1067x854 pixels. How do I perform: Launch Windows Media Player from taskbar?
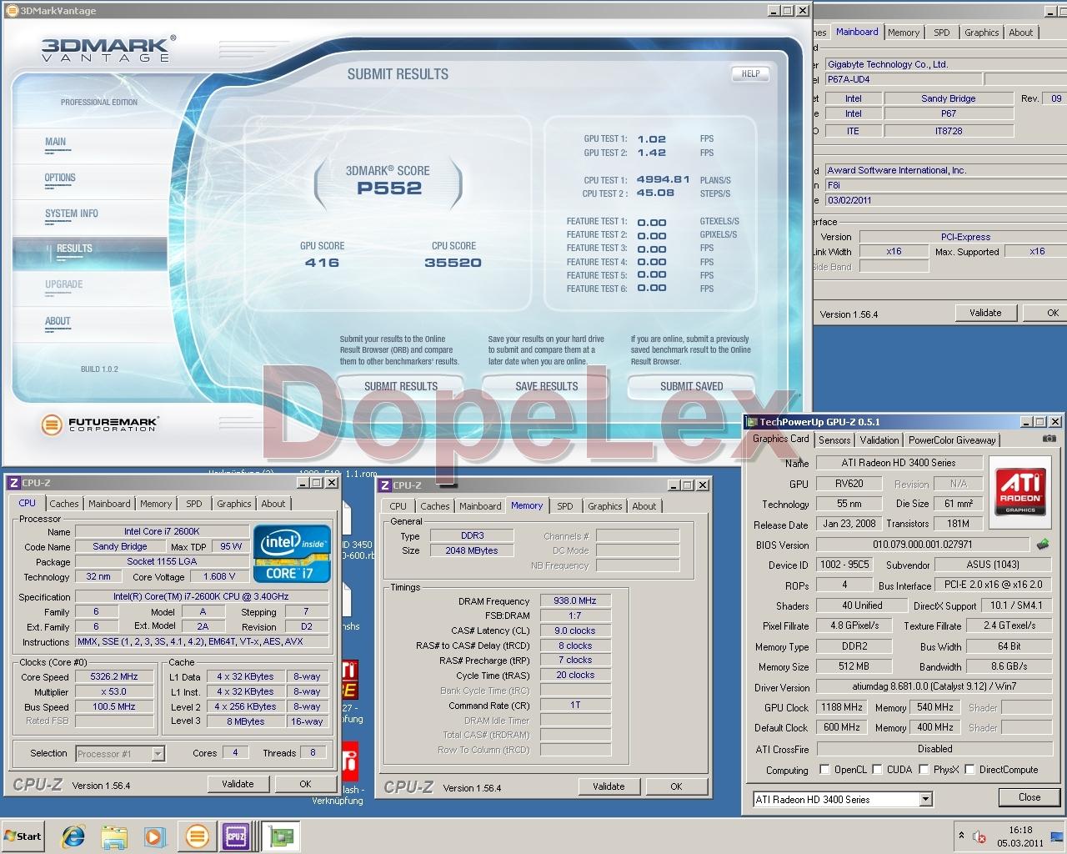pyautogui.click(x=154, y=836)
